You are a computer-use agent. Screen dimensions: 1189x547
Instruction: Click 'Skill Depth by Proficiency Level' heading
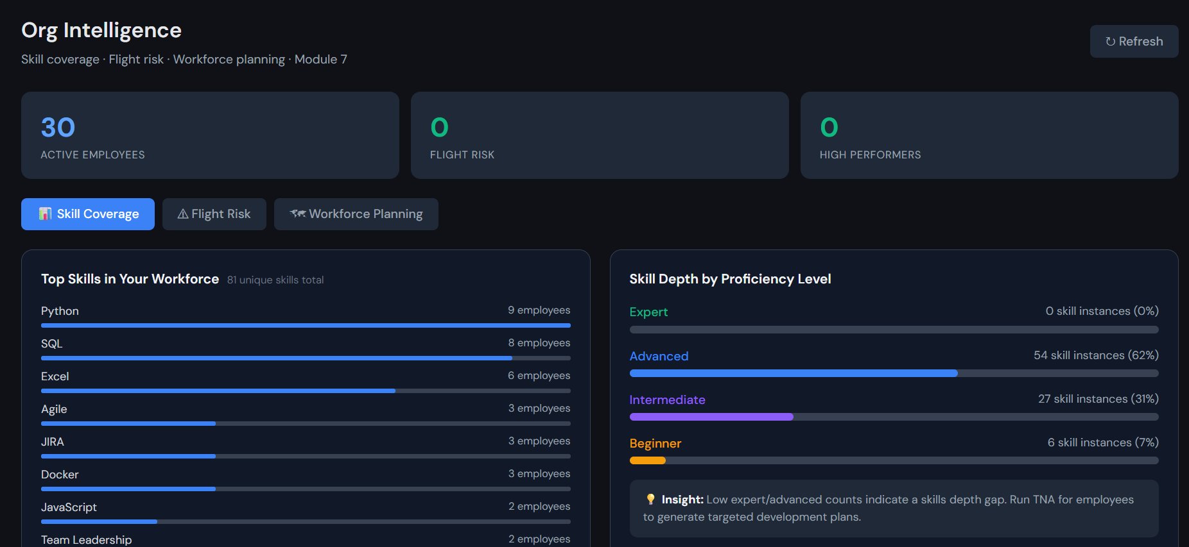(x=730, y=279)
